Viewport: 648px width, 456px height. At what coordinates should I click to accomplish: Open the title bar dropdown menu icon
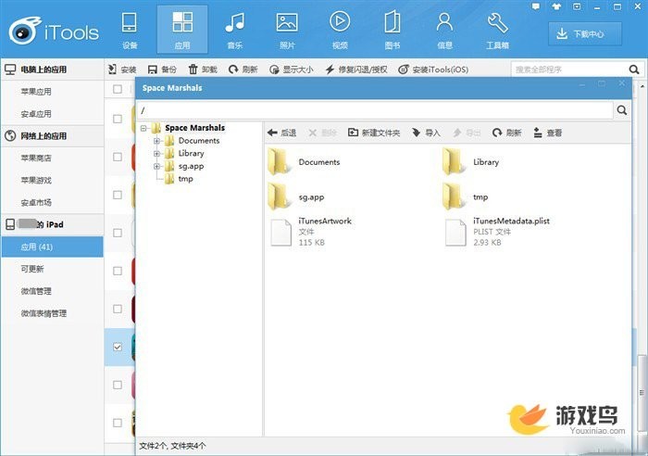577,6
